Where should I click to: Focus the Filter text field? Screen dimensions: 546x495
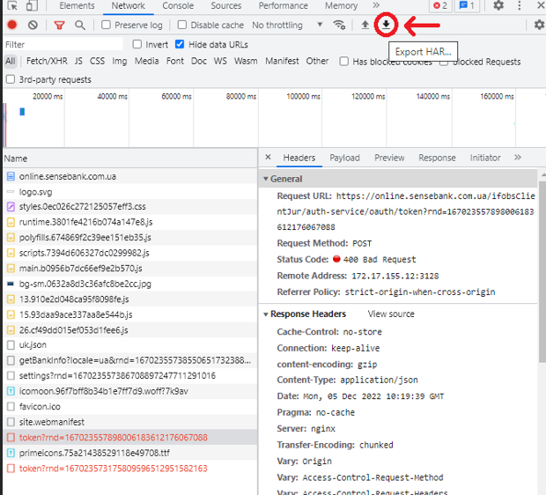[63, 44]
